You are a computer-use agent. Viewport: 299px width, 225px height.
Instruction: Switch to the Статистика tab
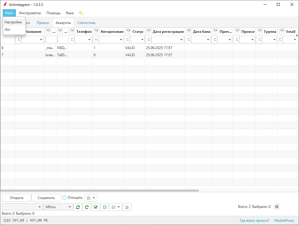point(86,23)
